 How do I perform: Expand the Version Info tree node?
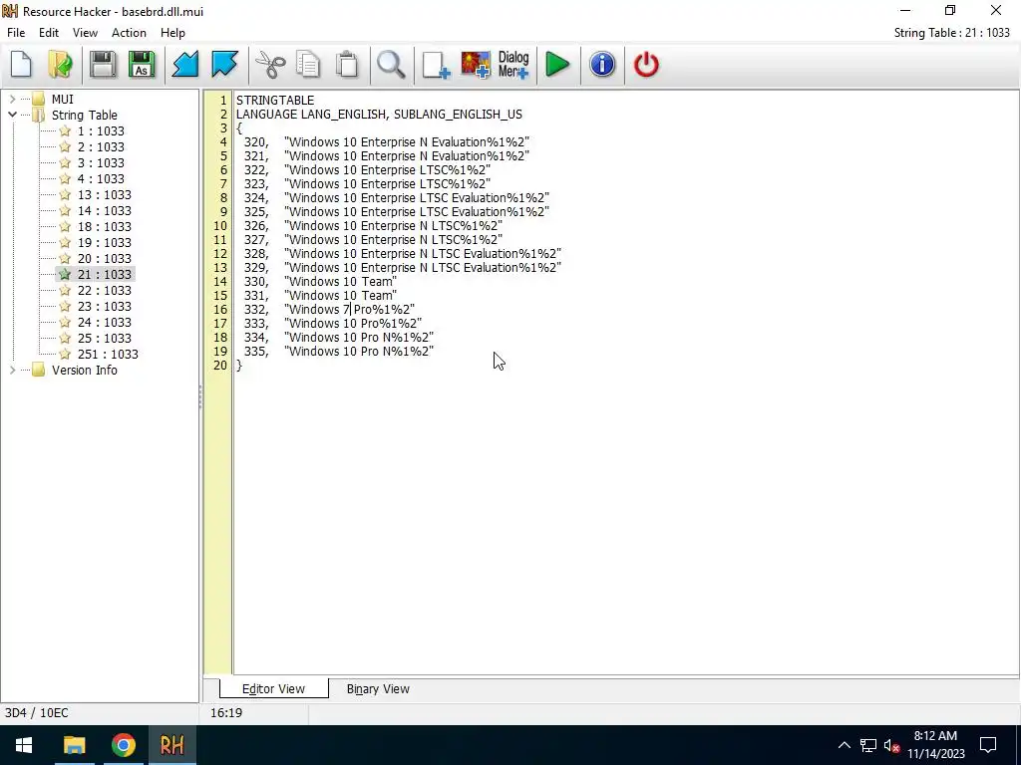[12, 371]
